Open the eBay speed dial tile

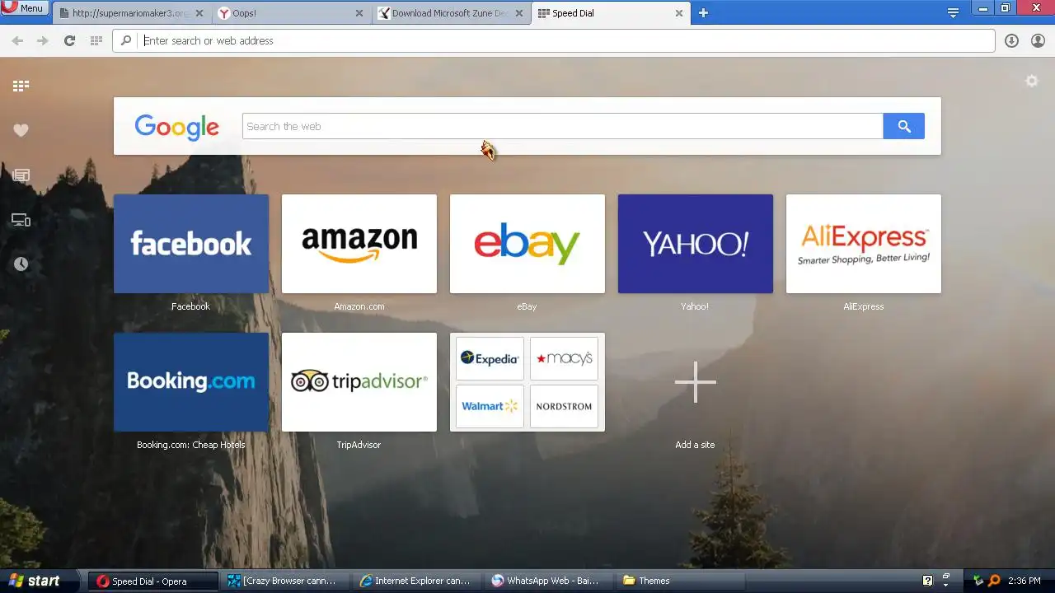click(x=527, y=244)
